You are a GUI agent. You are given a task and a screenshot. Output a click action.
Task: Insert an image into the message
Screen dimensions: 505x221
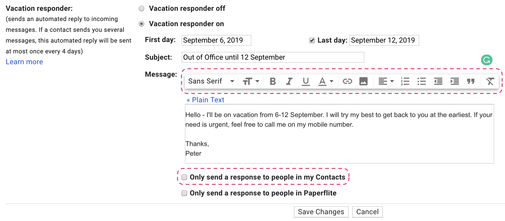pyautogui.click(x=363, y=82)
